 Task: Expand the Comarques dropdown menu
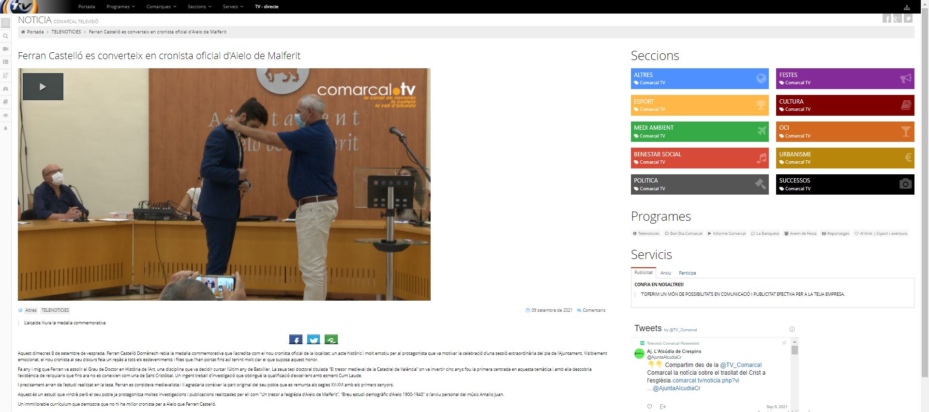click(x=161, y=7)
